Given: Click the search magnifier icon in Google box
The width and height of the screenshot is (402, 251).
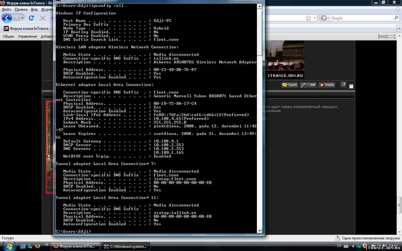Looking at the screenshot, I should 396,18.
